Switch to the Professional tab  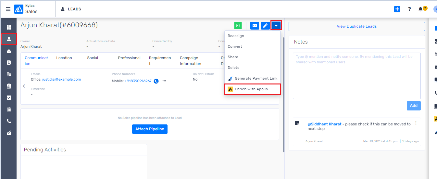pyautogui.click(x=129, y=58)
